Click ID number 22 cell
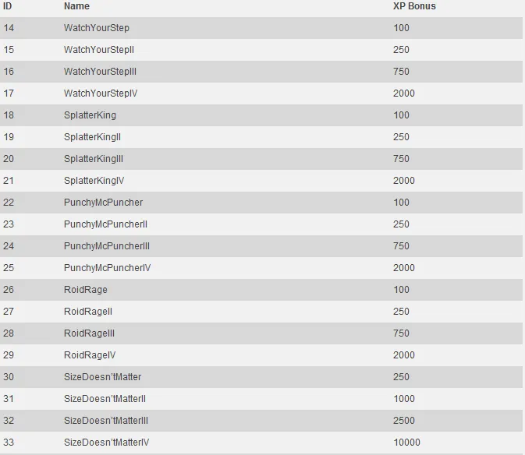 (x=9, y=203)
